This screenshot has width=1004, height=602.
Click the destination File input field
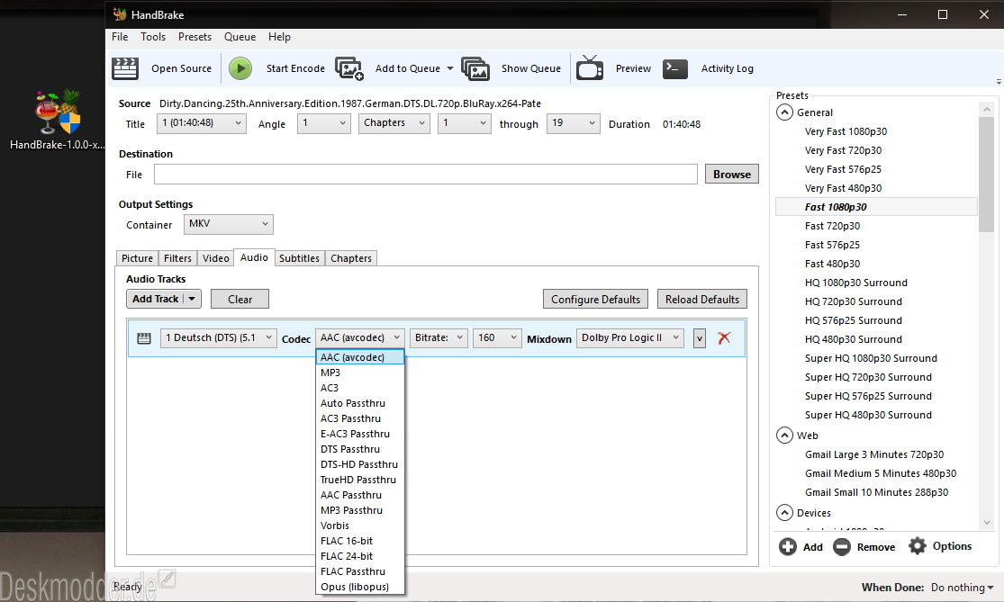[x=425, y=174]
